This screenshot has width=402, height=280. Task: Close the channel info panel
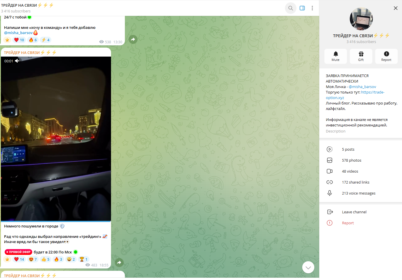396,8
